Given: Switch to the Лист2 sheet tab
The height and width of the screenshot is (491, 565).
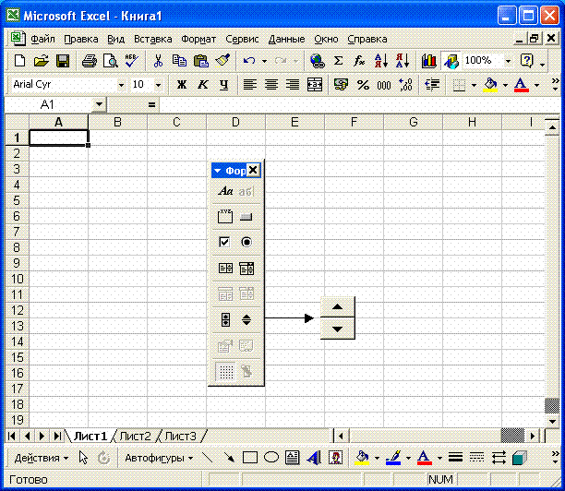Looking at the screenshot, I should click(135, 437).
